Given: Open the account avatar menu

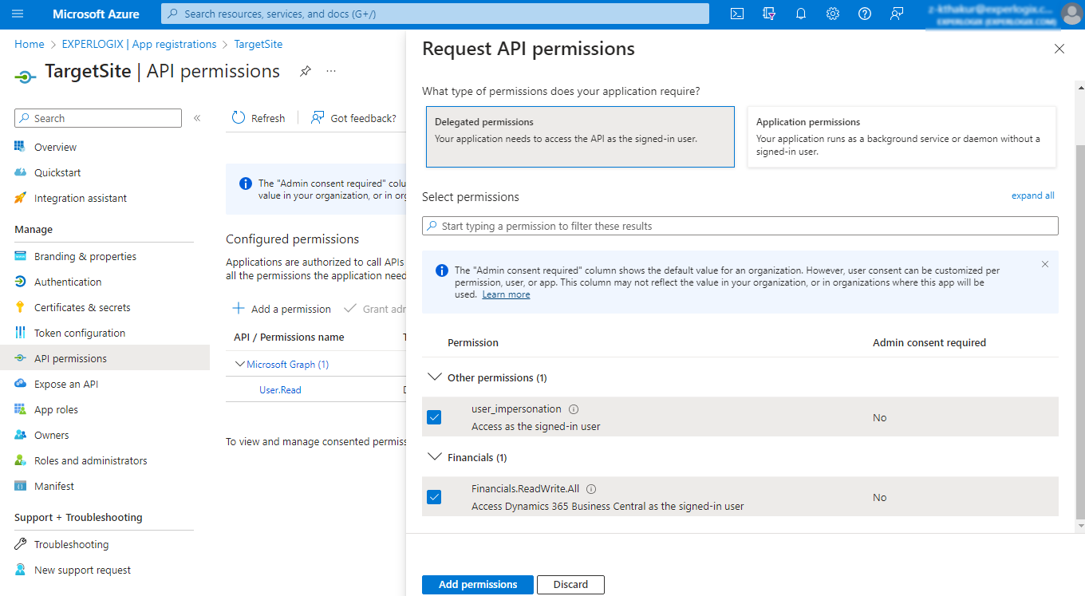Looking at the screenshot, I should point(1071,14).
